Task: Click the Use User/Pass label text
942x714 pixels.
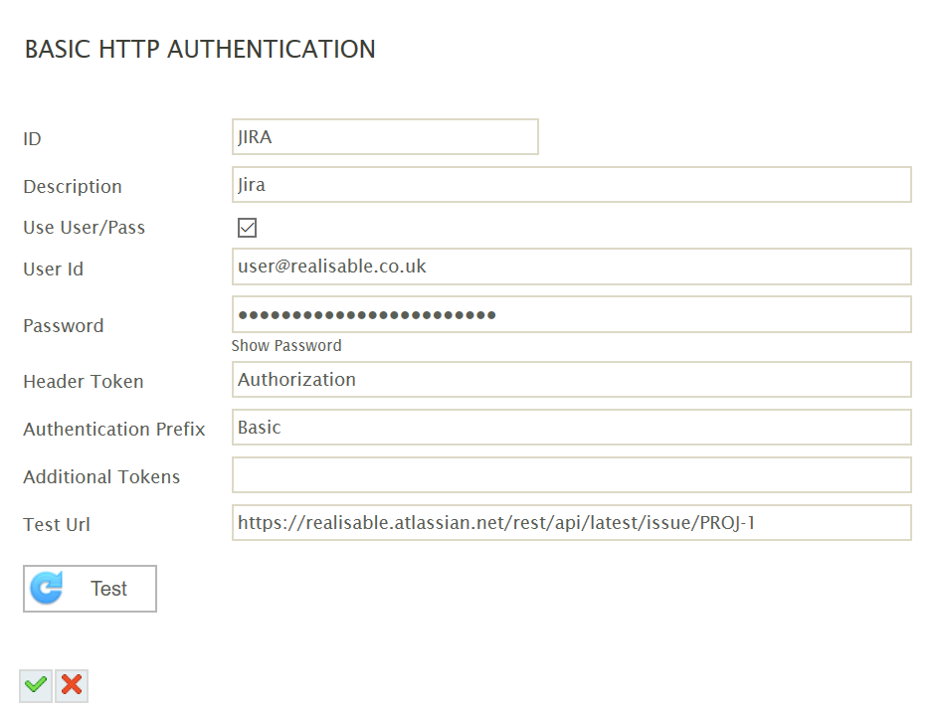Action: 85,228
